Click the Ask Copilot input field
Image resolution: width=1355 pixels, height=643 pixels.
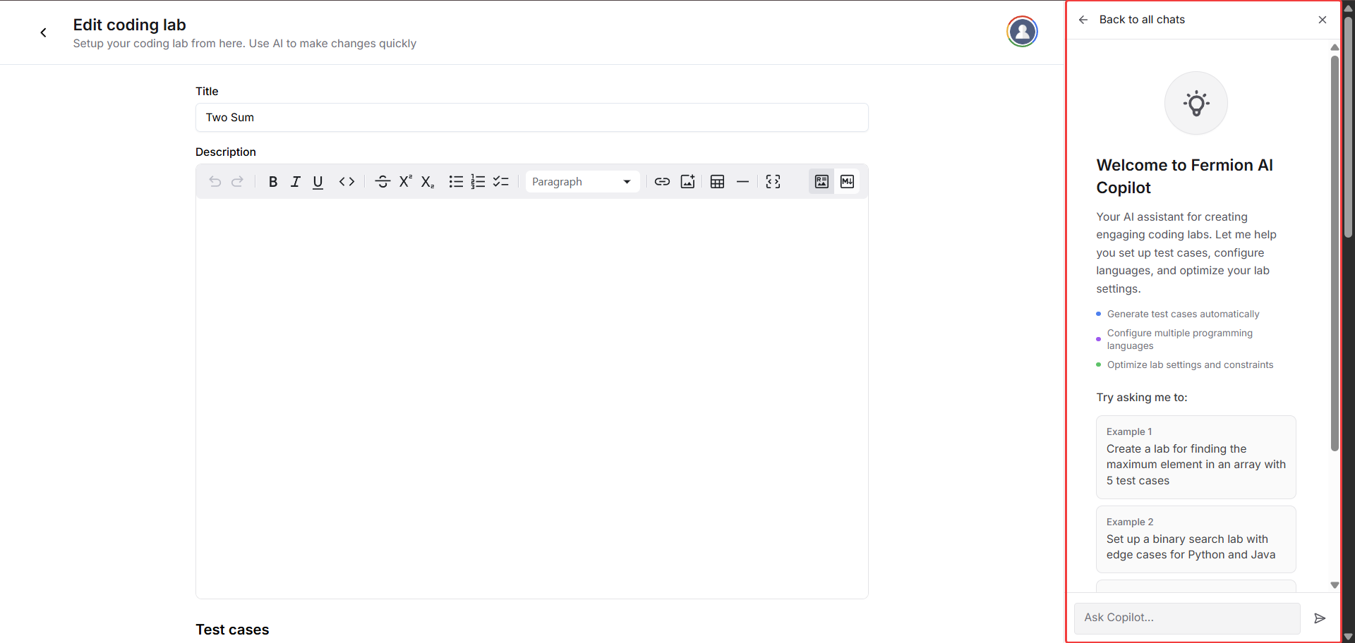[x=1187, y=618]
